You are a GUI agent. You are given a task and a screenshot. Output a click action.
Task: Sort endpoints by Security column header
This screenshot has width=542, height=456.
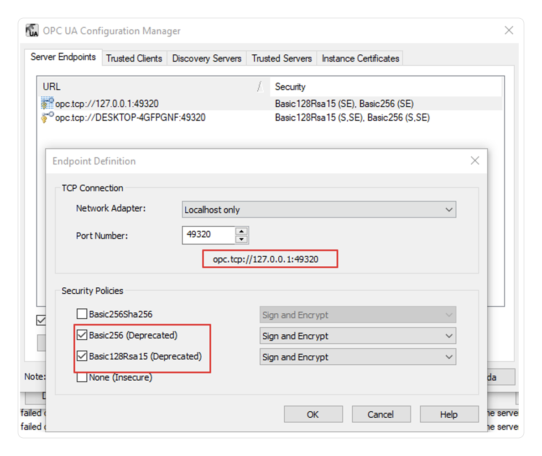386,86
